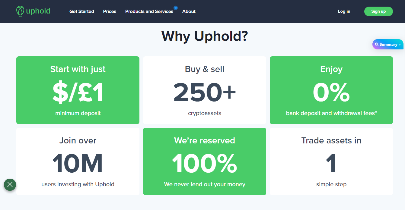The height and width of the screenshot is (210, 405).
Task: Select the 0% bank deposit fees card
Action: tap(331, 90)
